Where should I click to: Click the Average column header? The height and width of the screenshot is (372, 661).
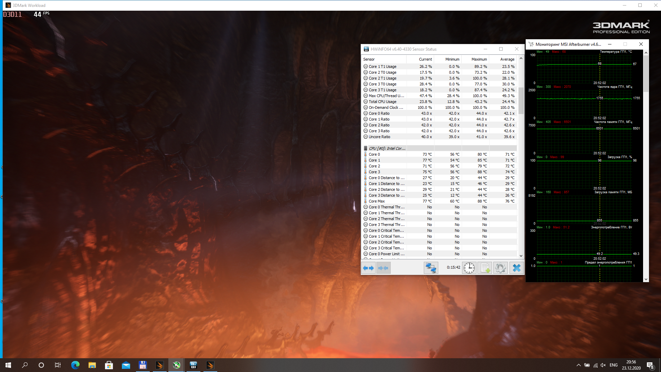pyautogui.click(x=507, y=59)
